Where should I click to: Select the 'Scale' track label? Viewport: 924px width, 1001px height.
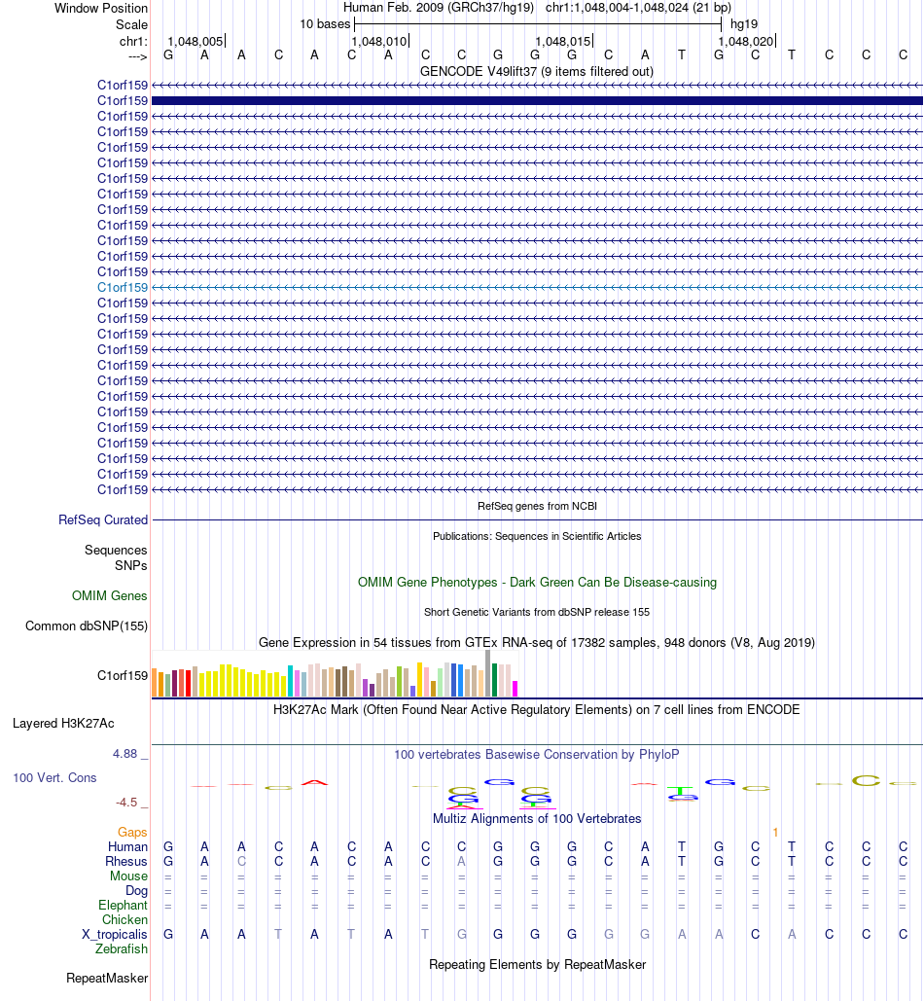[x=131, y=25]
